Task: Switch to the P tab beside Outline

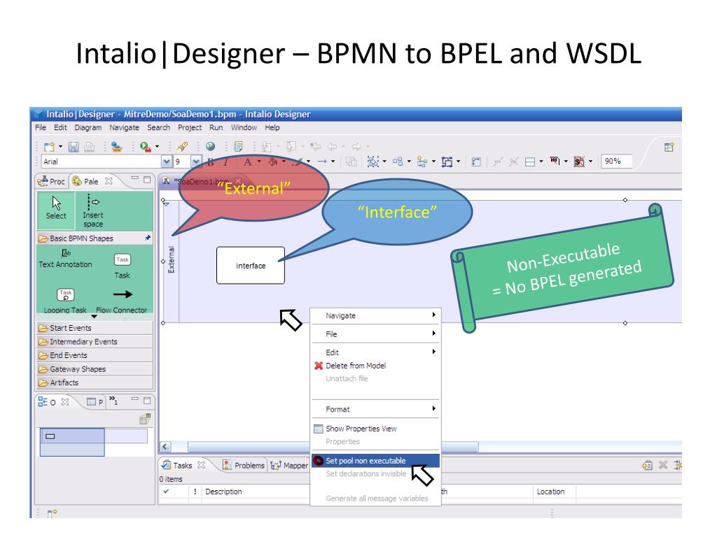Action: (95, 402)
